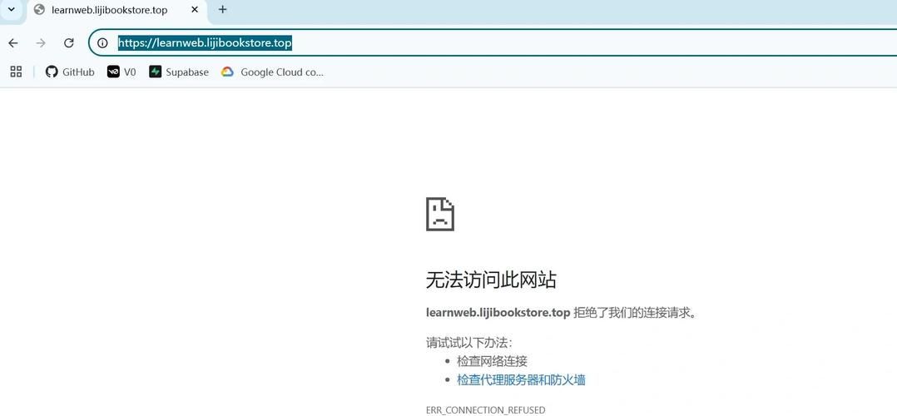Viewport: 897px width, 416px height.
Task: Open the tab search dropdown arrow
Action: pos(12,9)
